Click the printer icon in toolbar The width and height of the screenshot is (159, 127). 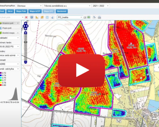coord(99,17)
